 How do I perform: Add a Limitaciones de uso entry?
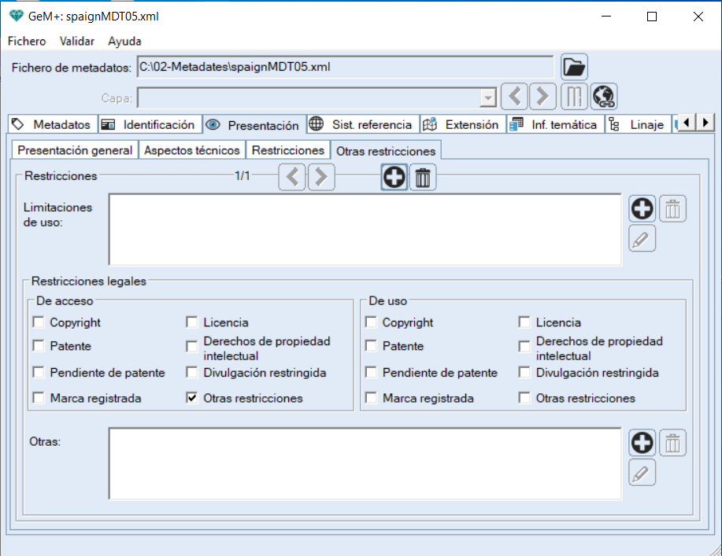642,208
